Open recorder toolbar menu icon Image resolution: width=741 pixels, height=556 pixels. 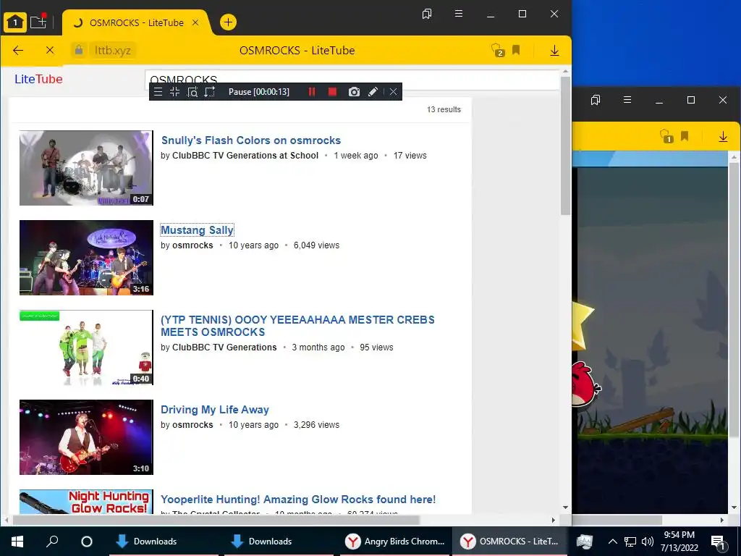click(158, 92)
